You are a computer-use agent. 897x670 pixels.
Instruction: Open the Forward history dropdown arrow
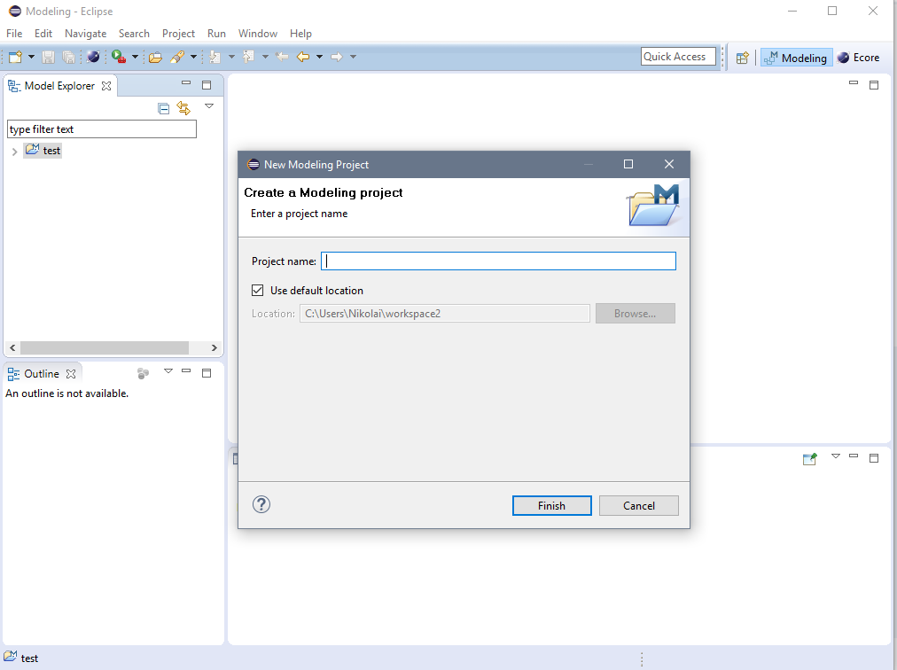pyautogui.click(x=353, y=57)
